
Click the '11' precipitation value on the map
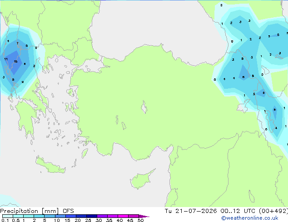pos(6,59)
